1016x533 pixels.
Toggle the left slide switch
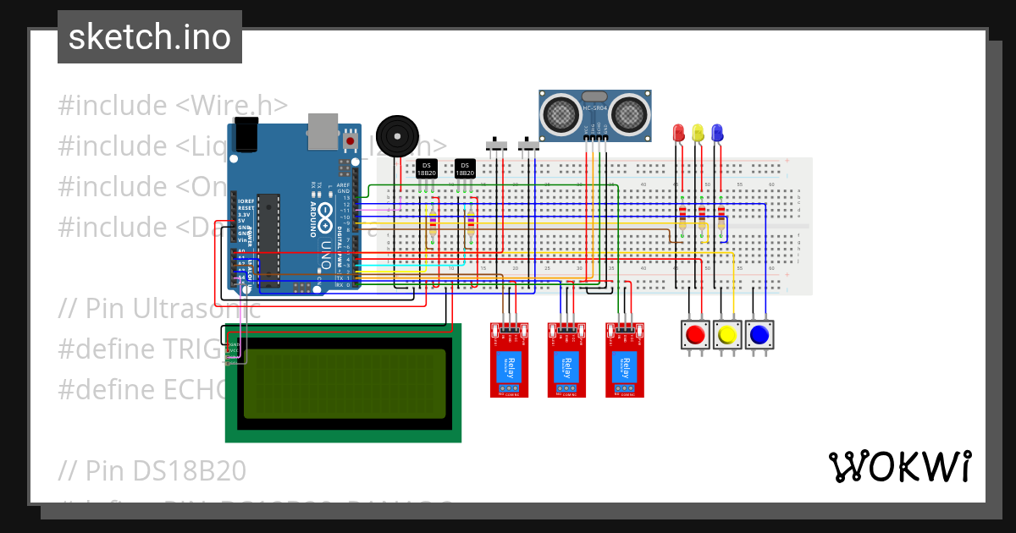[x=495, y=146]
